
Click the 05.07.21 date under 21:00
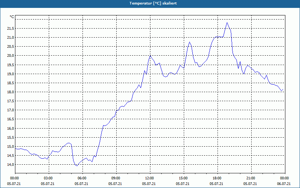point(250,184)
